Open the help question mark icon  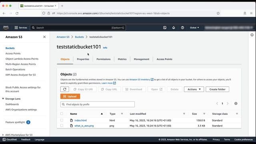(x=182, y=28)
